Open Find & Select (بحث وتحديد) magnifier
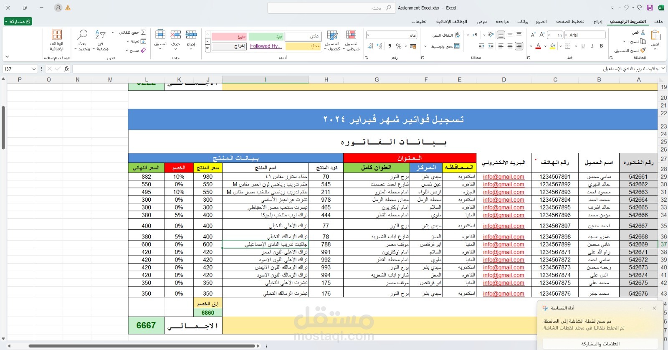Screen dimensions: 668x350 point(83,40)
